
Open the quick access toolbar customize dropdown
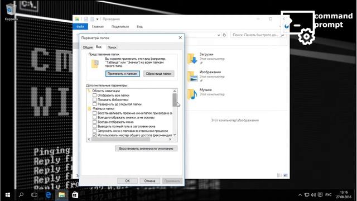97,20
